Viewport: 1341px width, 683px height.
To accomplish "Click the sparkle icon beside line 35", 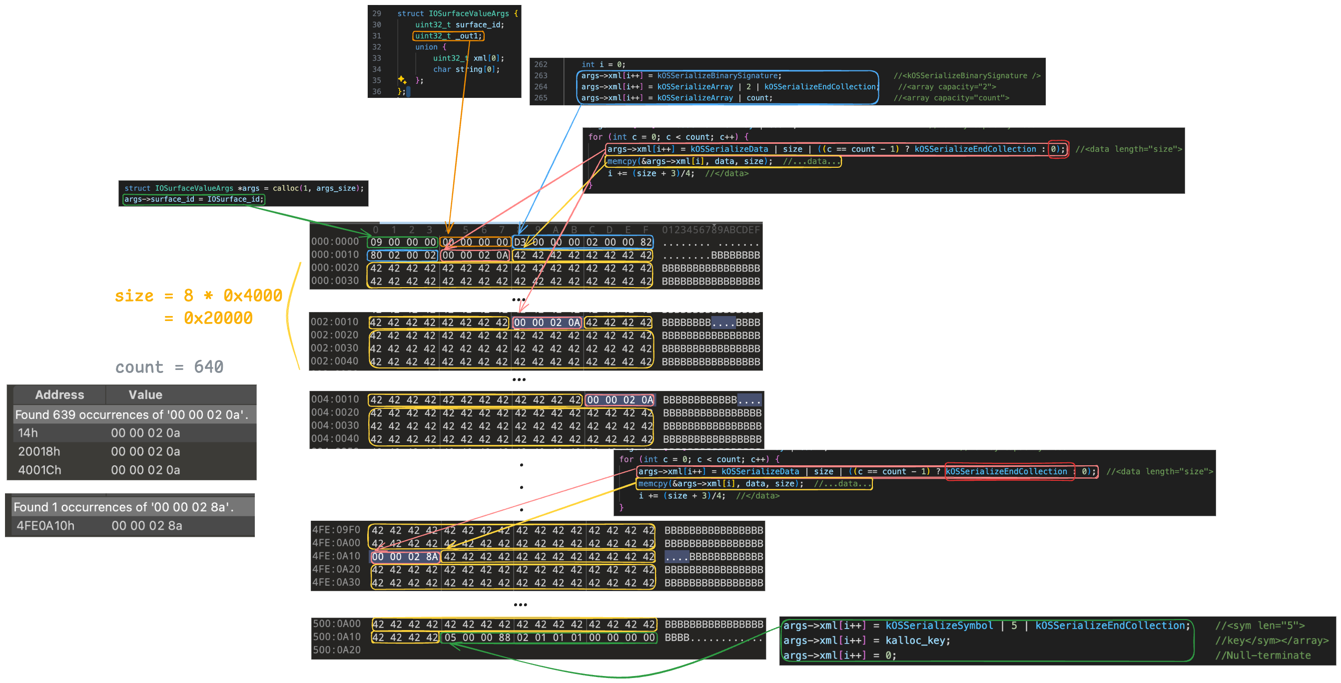I will pyautogui.click(x=402, y=79).
